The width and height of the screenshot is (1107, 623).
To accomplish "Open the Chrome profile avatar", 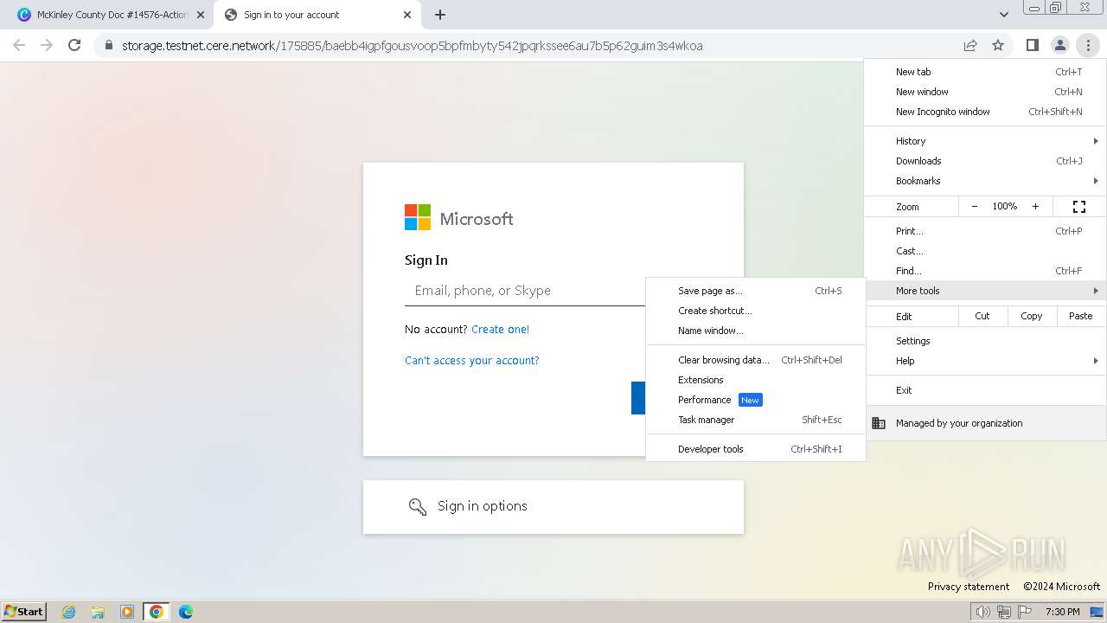I will click(x=1059, y=45).
